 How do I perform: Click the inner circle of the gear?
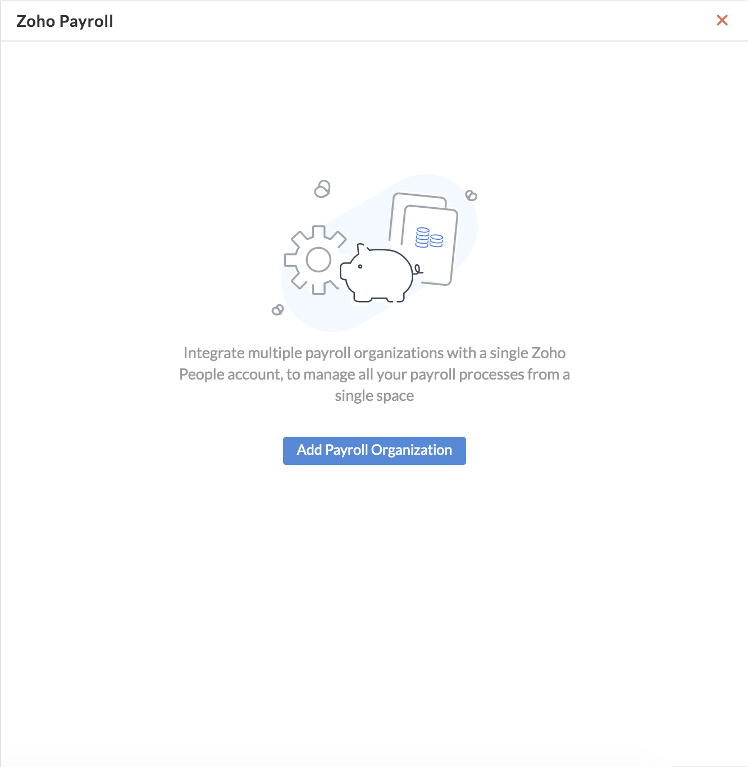coord(318,260)
